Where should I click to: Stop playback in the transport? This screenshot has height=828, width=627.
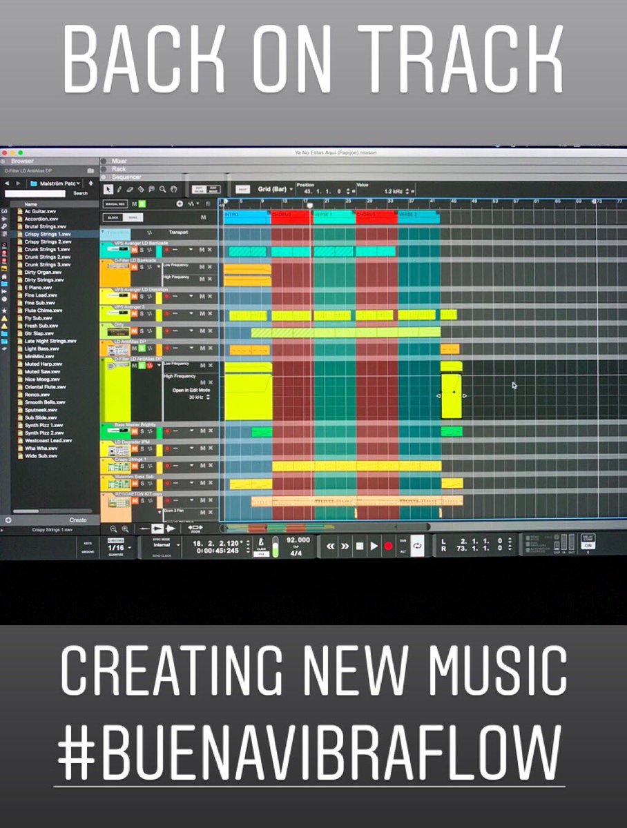(359, 546)
